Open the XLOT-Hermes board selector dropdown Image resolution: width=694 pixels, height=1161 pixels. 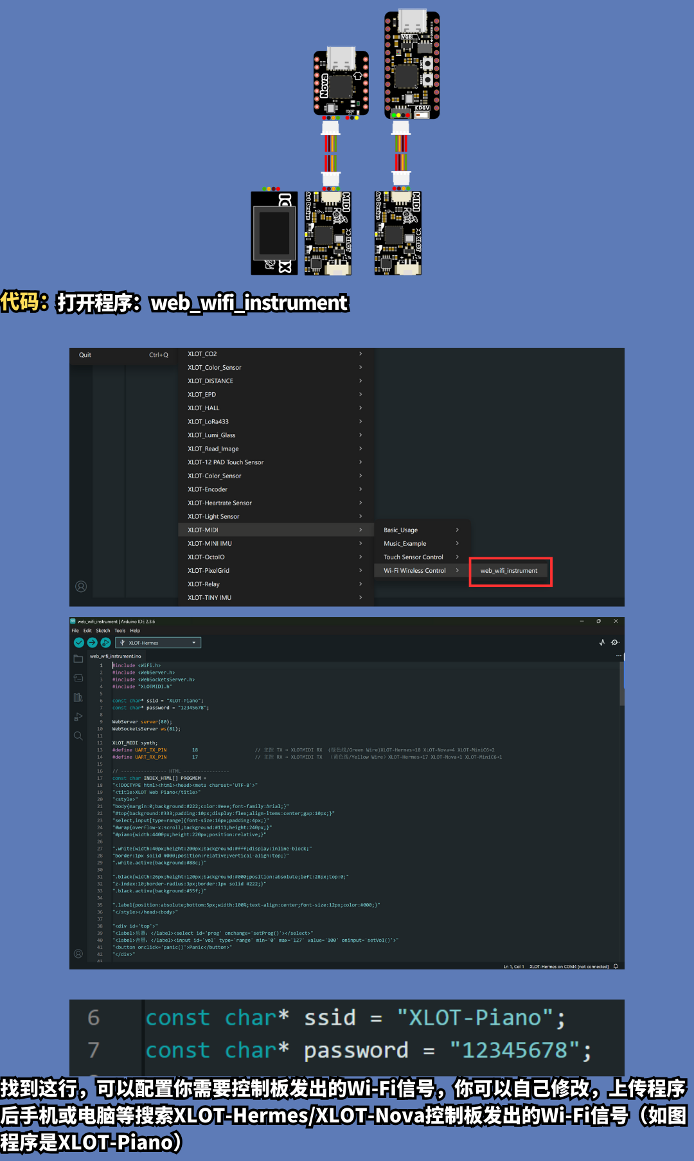(x=158, y=643)
